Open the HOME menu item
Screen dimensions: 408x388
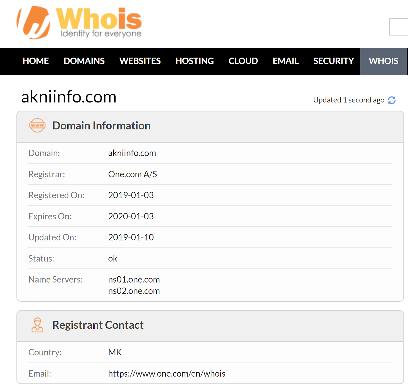[36, 61]
